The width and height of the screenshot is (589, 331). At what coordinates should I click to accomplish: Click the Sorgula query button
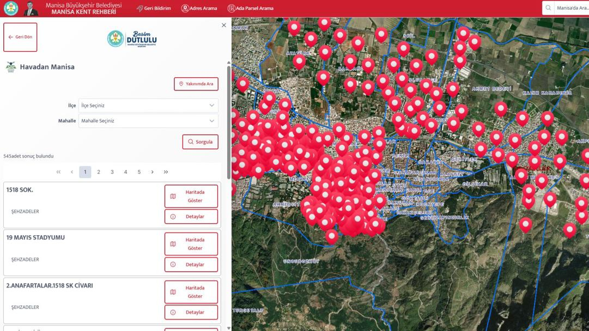pyautogui.click(x=200, y=142)
